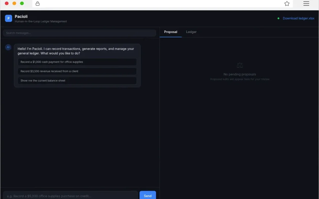319x199 pixels.
Task: Click the 'No pending proposals' text
Action: click(240, 74)
